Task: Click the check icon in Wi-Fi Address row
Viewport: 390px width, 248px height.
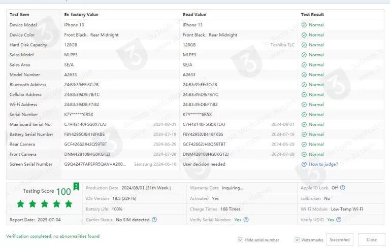Action: pos(304,104)
